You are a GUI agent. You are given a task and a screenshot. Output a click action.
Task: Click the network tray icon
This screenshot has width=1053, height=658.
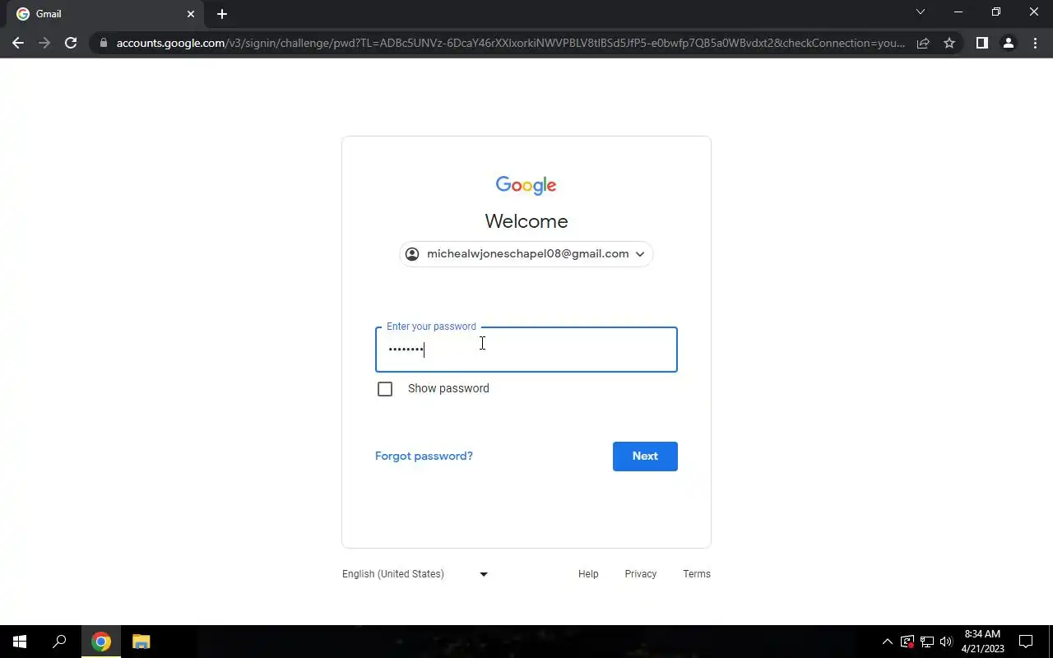[926, 642]
